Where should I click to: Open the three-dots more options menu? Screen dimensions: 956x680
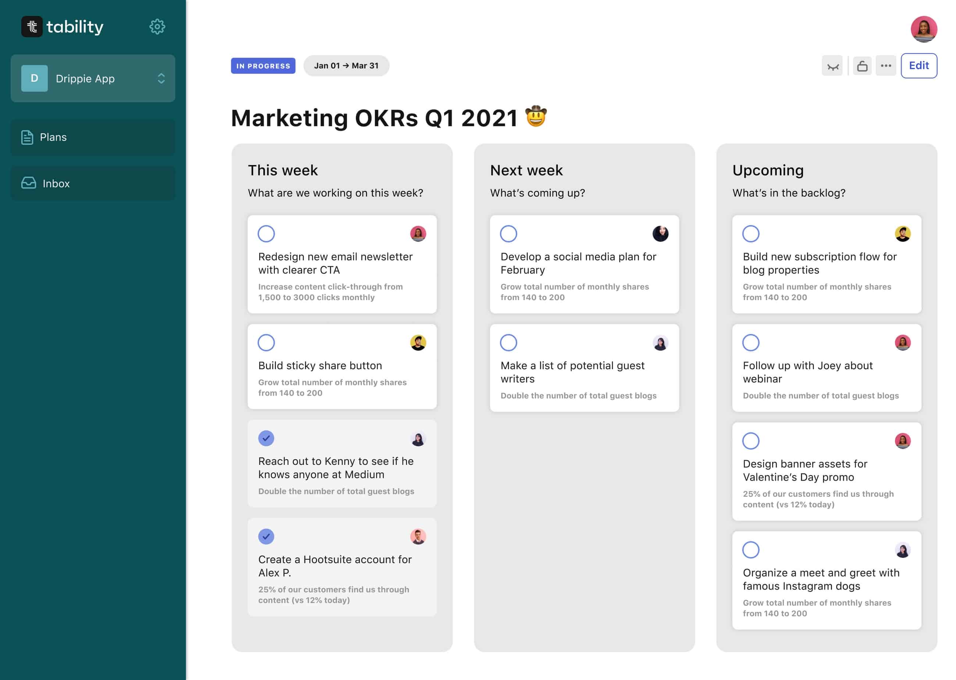[886, 66]
